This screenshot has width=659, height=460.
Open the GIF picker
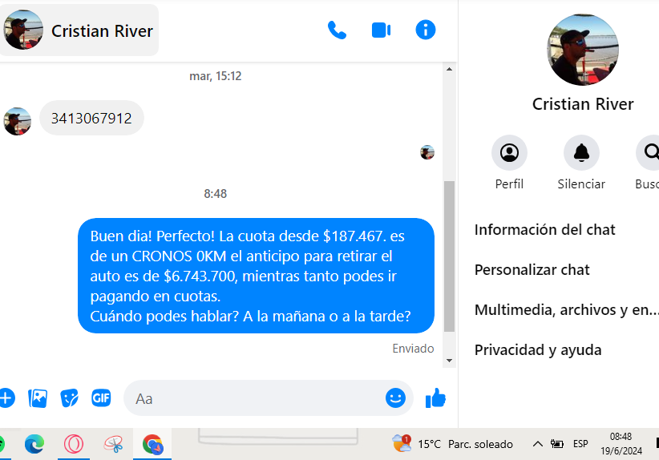(101, 397)
